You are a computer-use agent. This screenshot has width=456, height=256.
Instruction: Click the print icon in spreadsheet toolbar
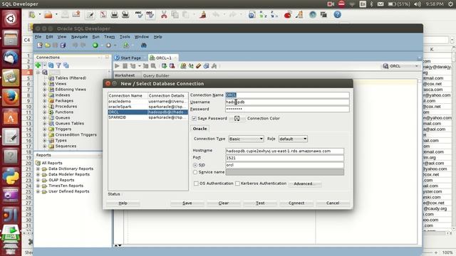pos(114,15)
